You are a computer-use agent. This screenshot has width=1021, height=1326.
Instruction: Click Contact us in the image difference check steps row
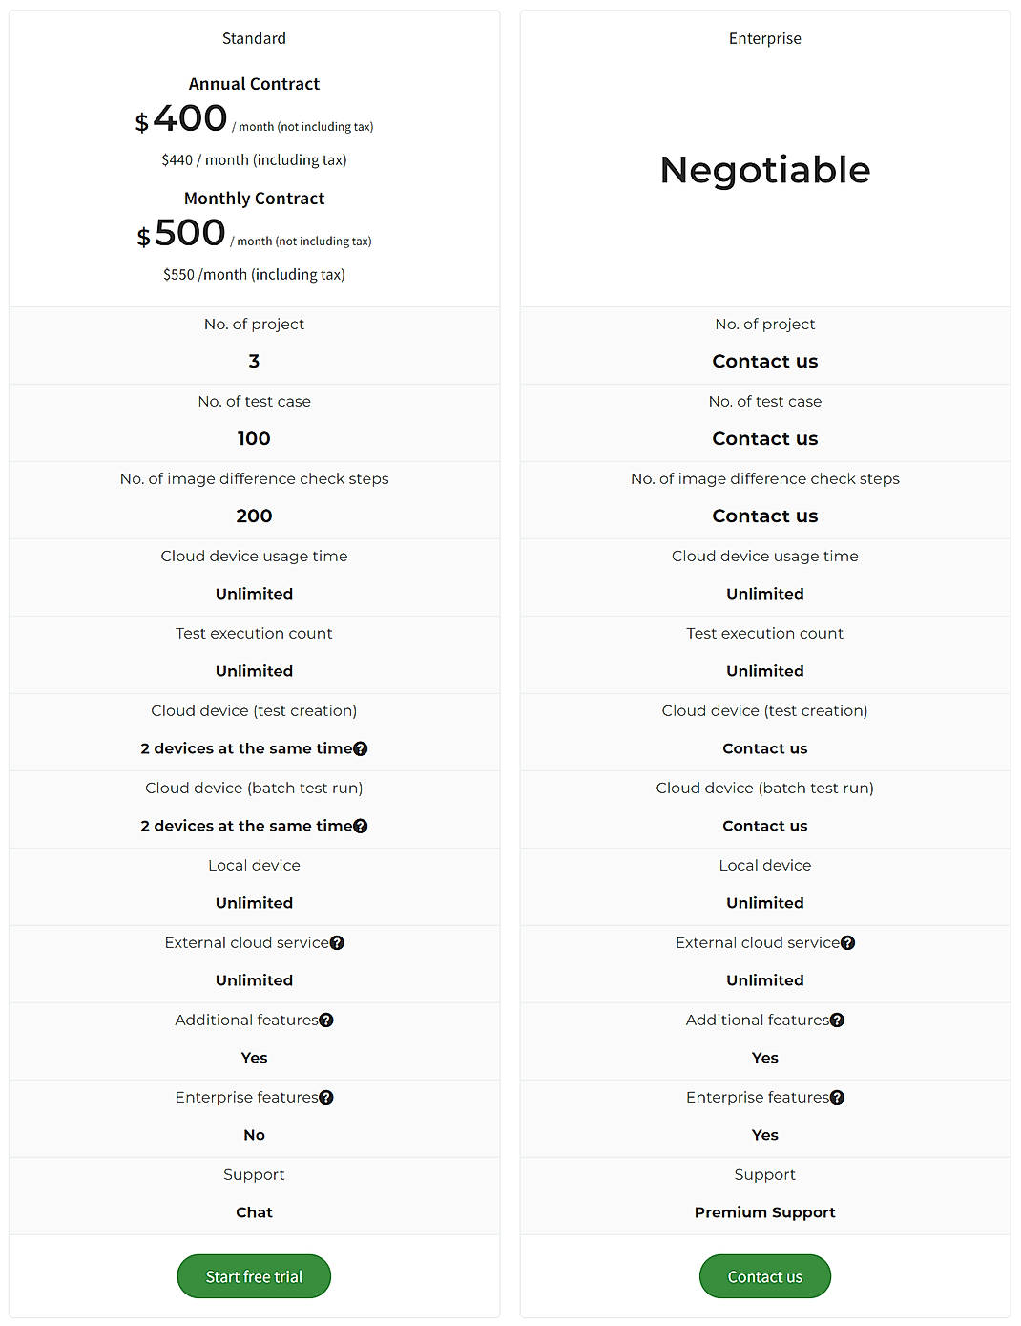coord(764,516)
